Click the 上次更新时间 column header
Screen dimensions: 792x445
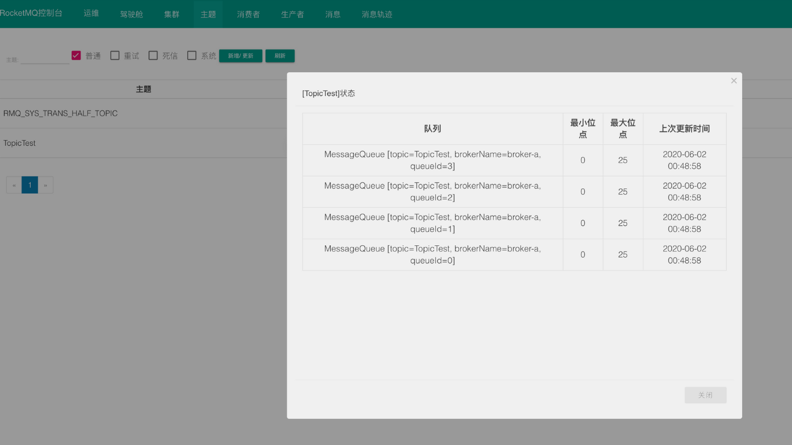685,129
